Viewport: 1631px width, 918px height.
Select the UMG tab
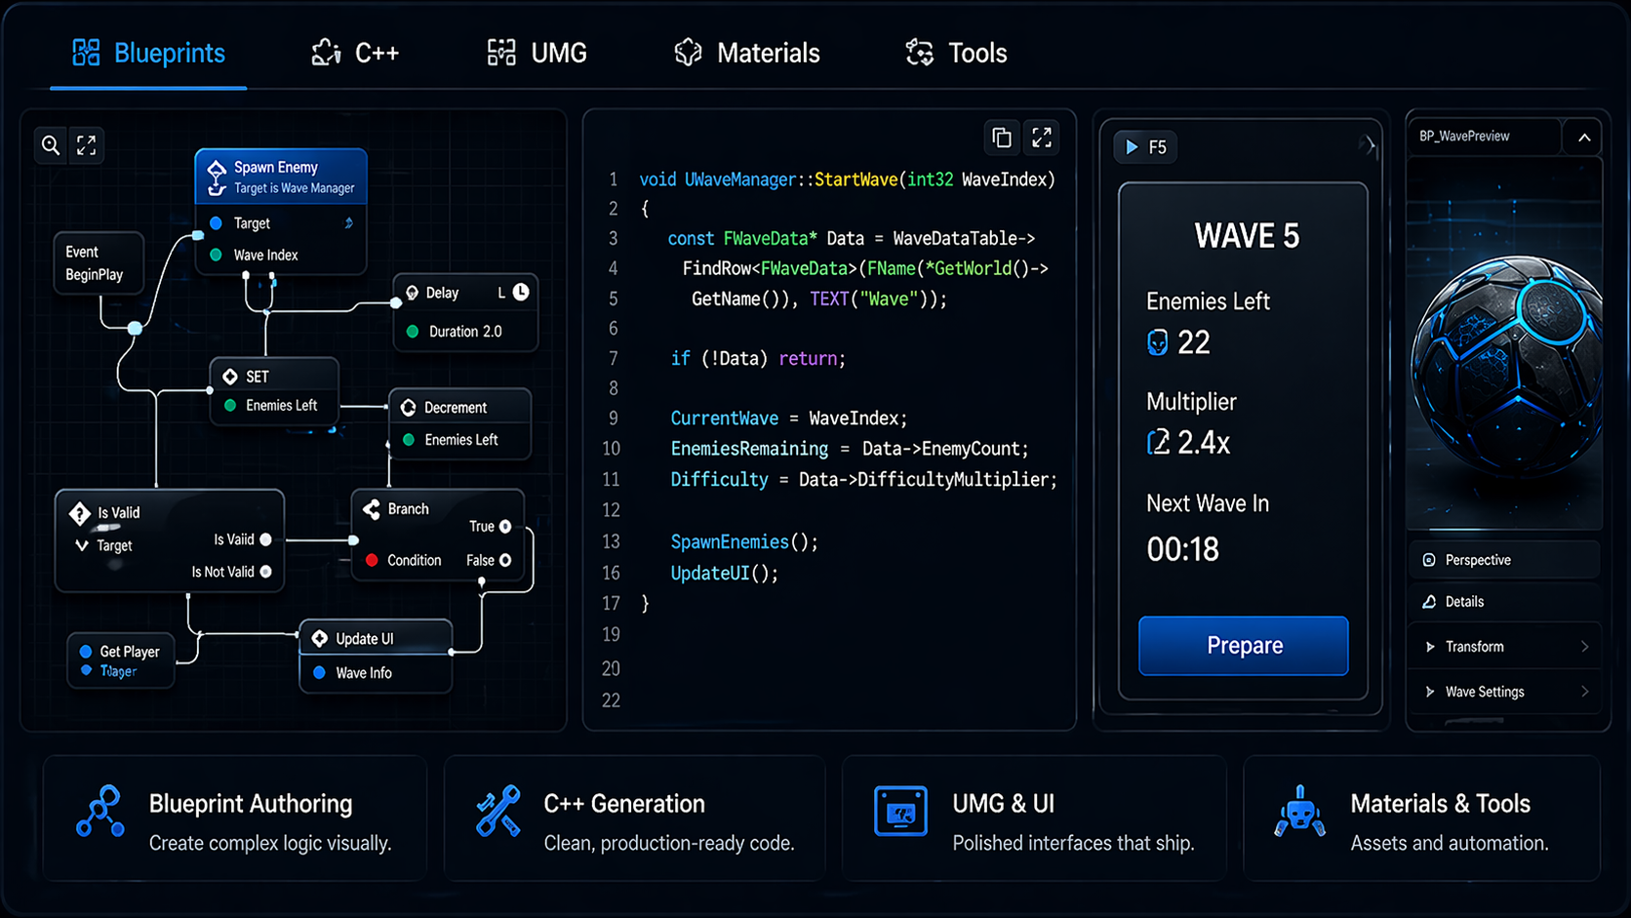click(537, 53)
